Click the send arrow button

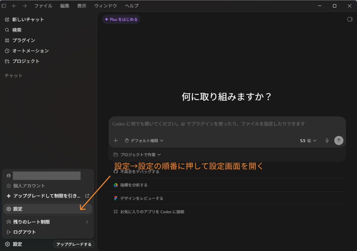[x=339, y=140]
